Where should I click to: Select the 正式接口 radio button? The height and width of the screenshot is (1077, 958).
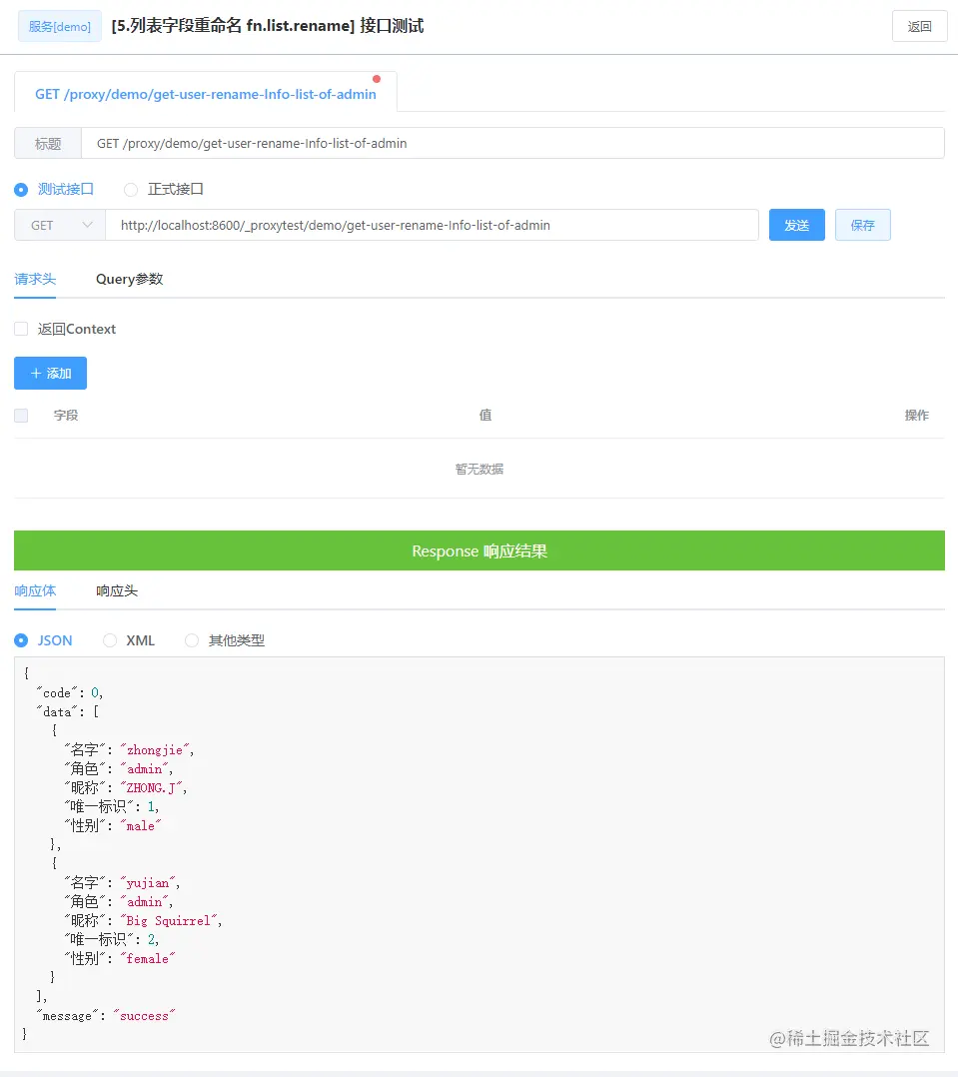131,190
